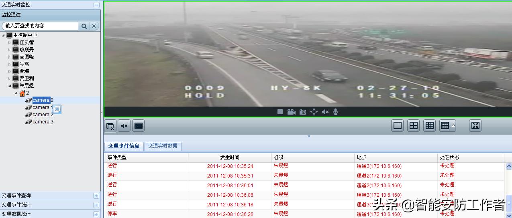
Task: Toggle the microphone talk icon
Action: click(336, 112)
